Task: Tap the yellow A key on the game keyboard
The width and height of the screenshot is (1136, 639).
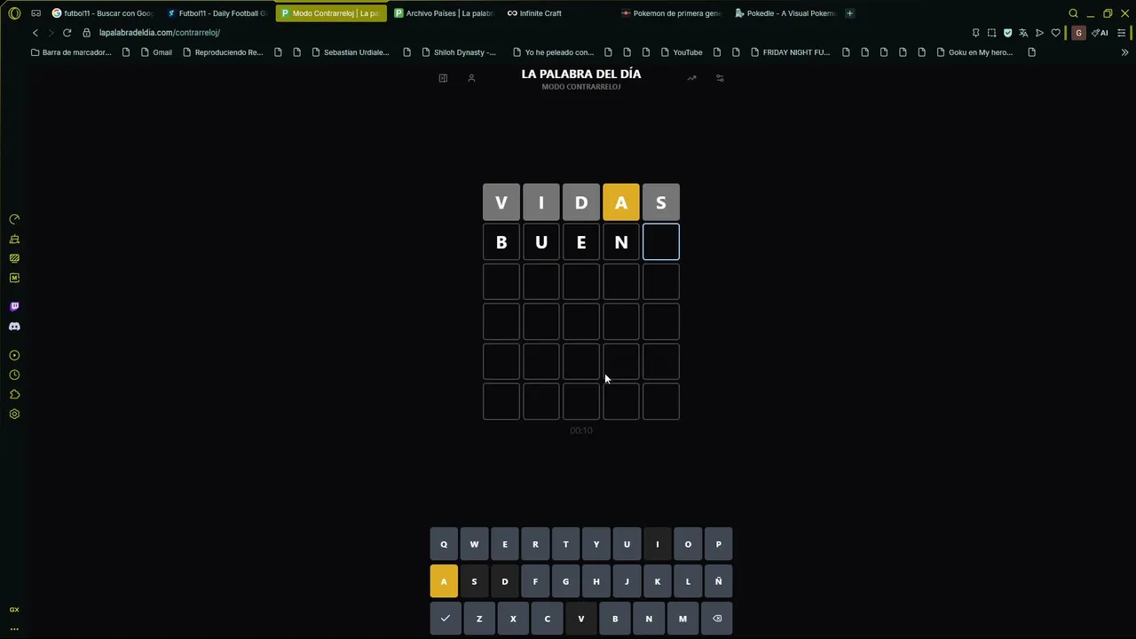Action: pos(444,581)
